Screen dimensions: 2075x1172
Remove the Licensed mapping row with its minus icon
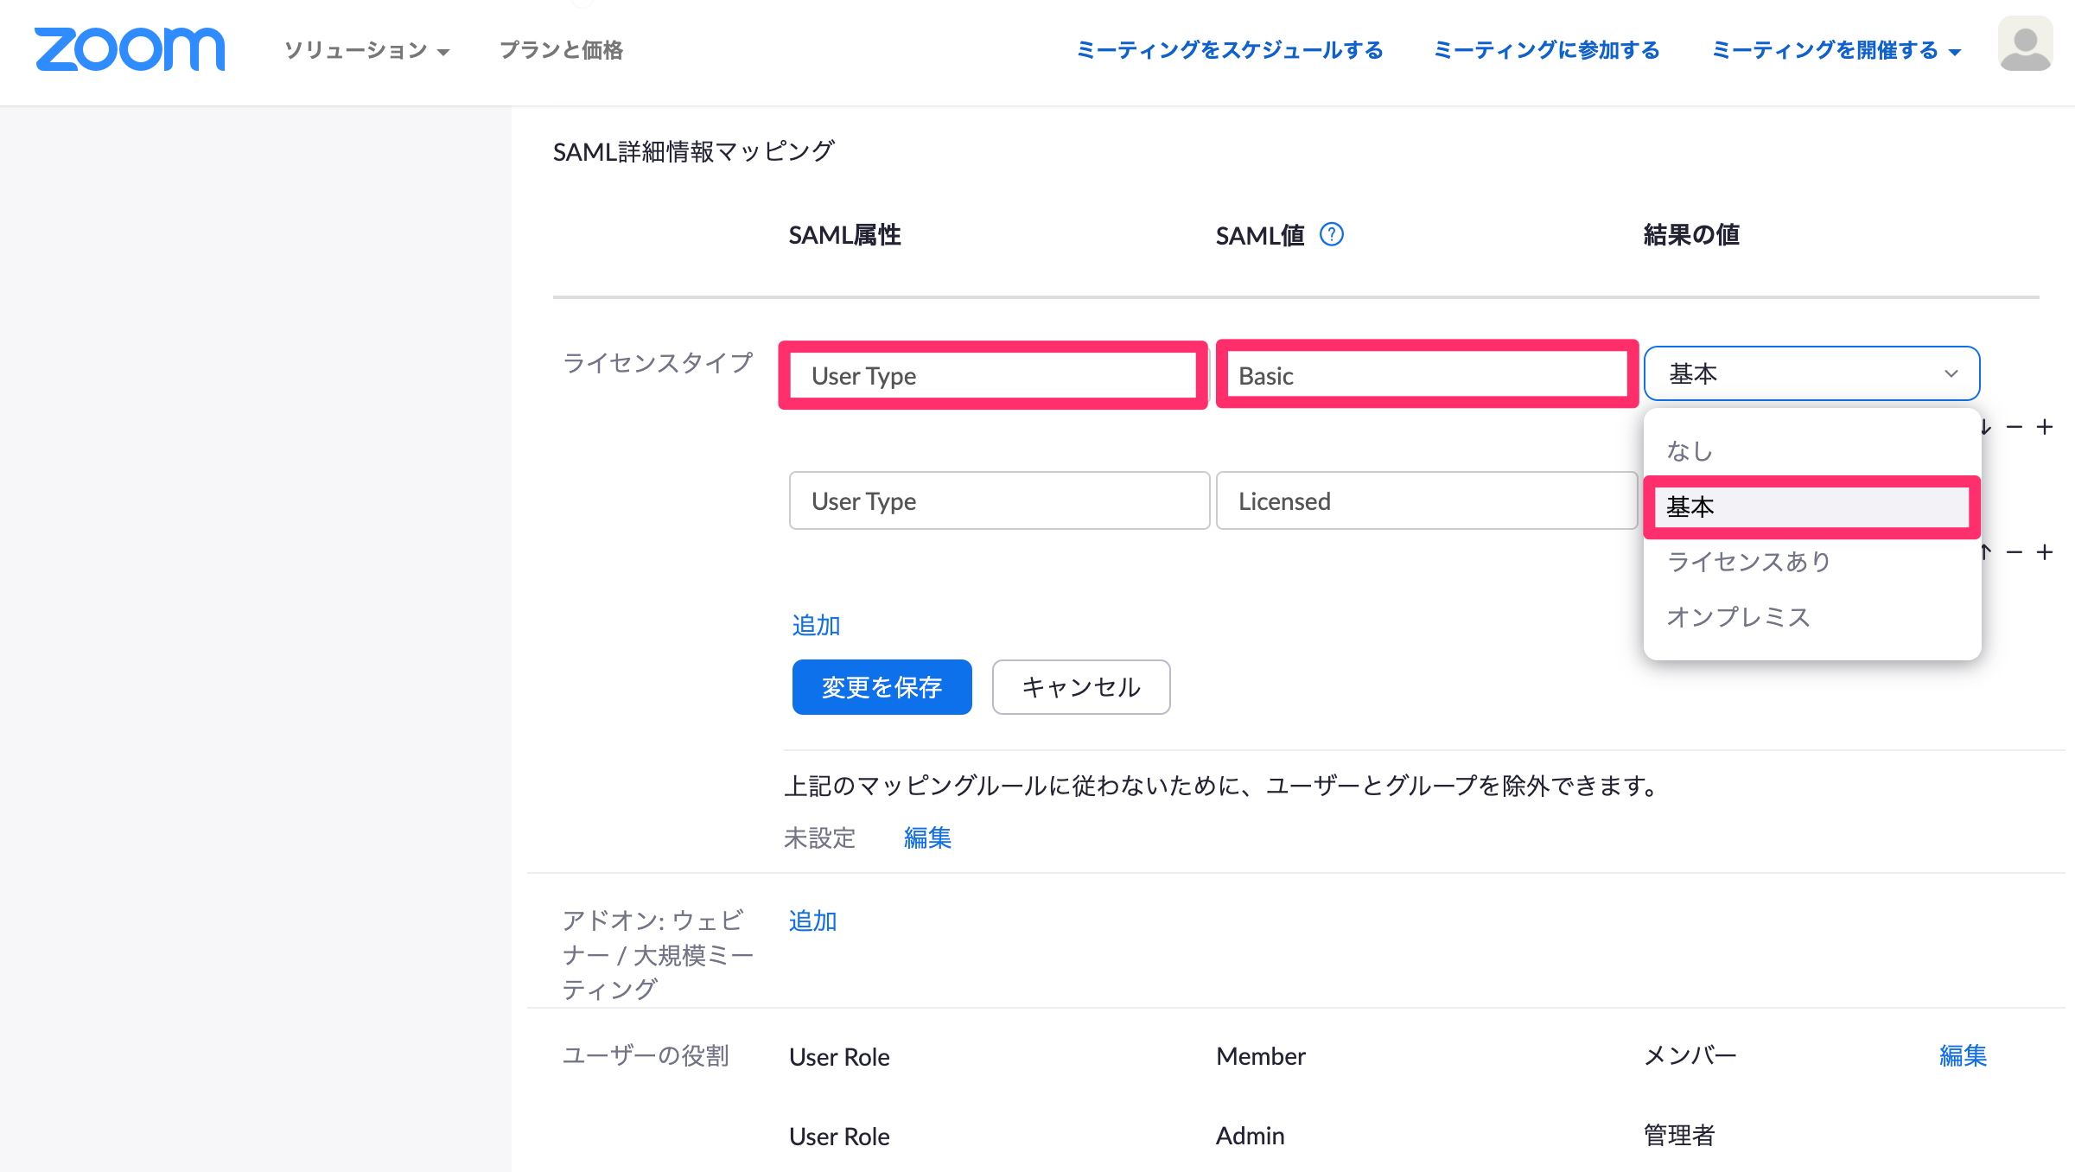pos(2015,552)
